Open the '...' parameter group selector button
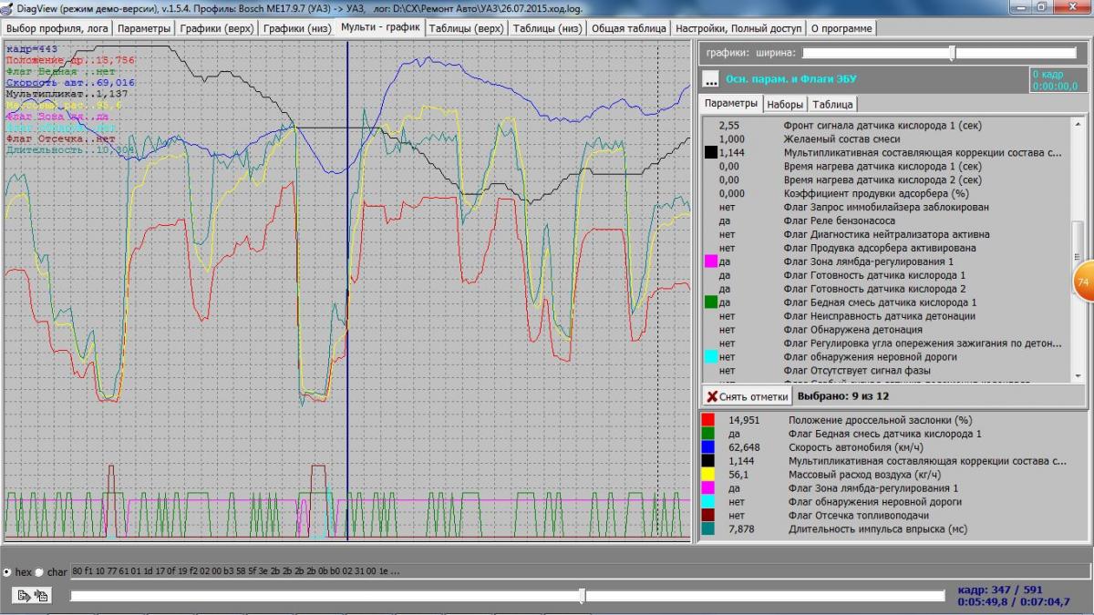Image resolution: width=1094 pixels, height=615 pixels. (711, 79)
